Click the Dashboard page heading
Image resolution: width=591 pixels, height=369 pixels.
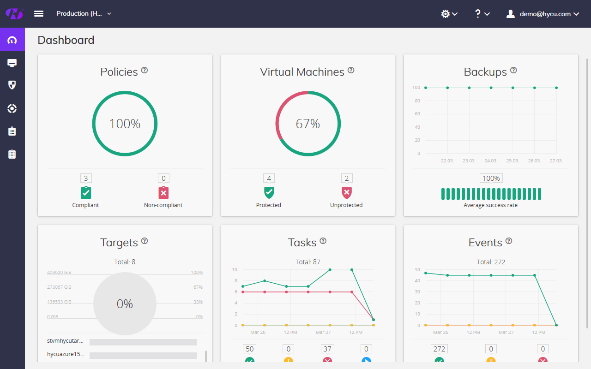(x=66, y=40)
